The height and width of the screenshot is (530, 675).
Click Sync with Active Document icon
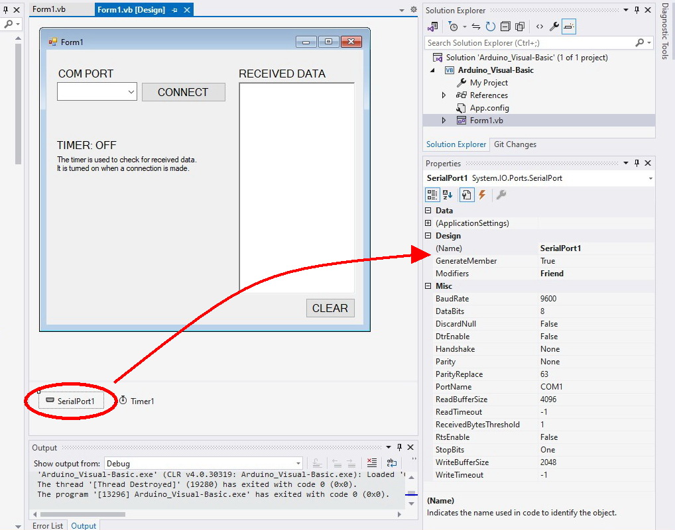476,26
